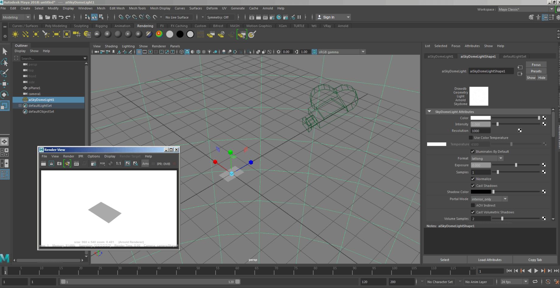
Task: Switch to the Poly Modeling shelf tab
Action: click(x=56, y=26)
